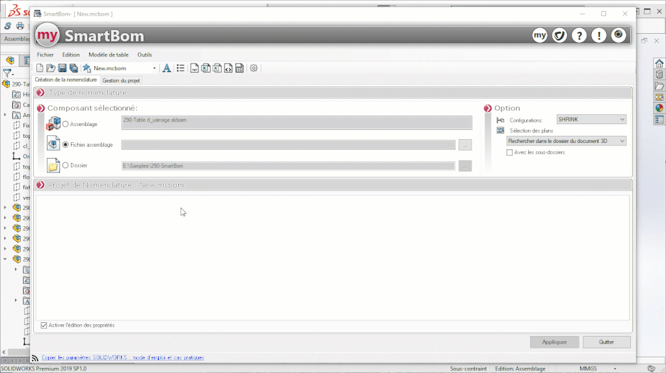Click the circular target icon in header
The width and height of the screenshot is (666, 373).
coord(619,35)
